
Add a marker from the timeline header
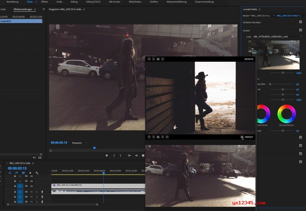pos(30,173)
